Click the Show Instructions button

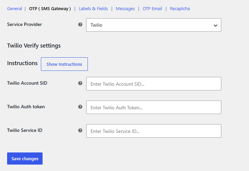point(64,64)
